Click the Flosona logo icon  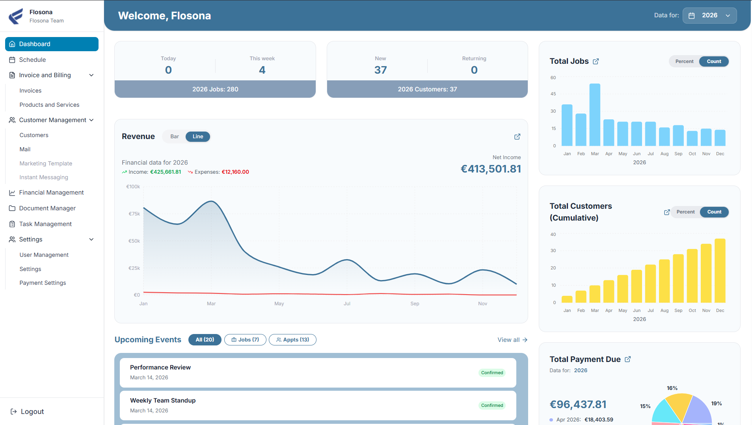click(16, 16)
